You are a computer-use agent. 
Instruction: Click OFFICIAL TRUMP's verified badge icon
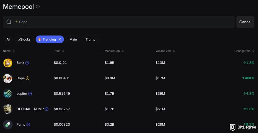47,109
